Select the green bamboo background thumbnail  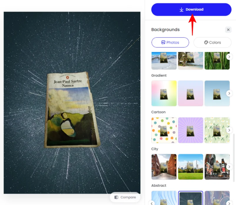coord(217,61)
